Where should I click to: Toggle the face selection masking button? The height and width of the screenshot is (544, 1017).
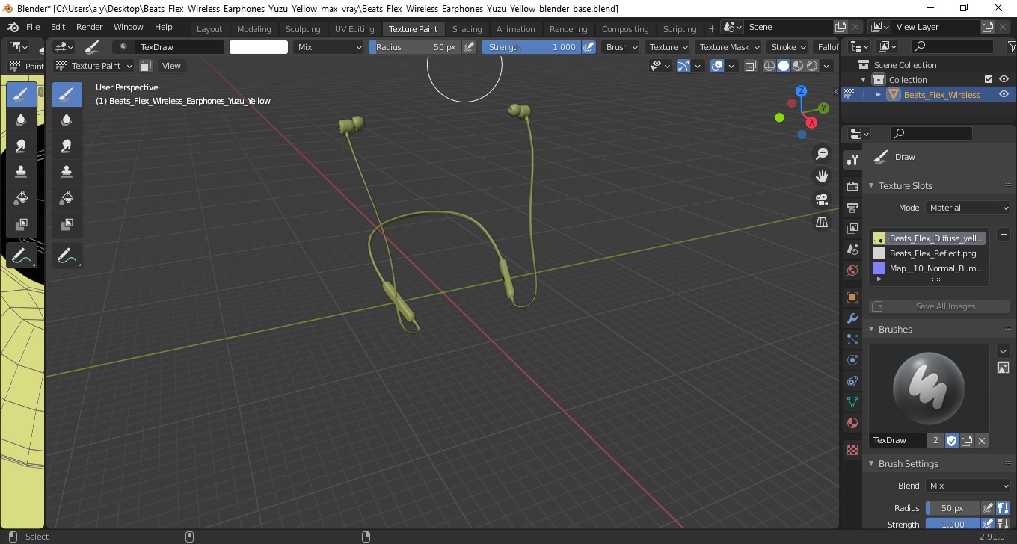[x=146, y=66]
